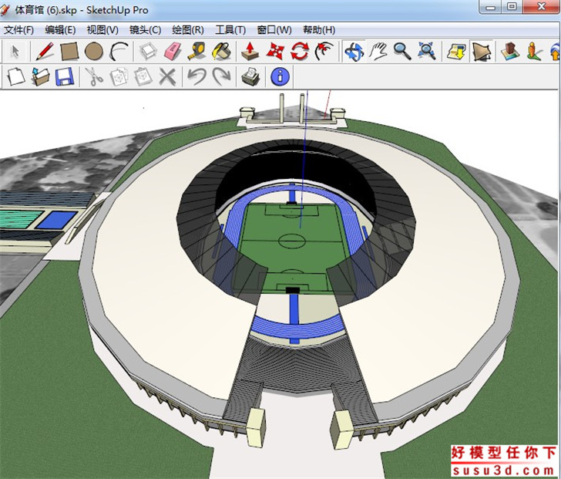
Task: Select the red Move tool
Action: (x=275, y=51)
